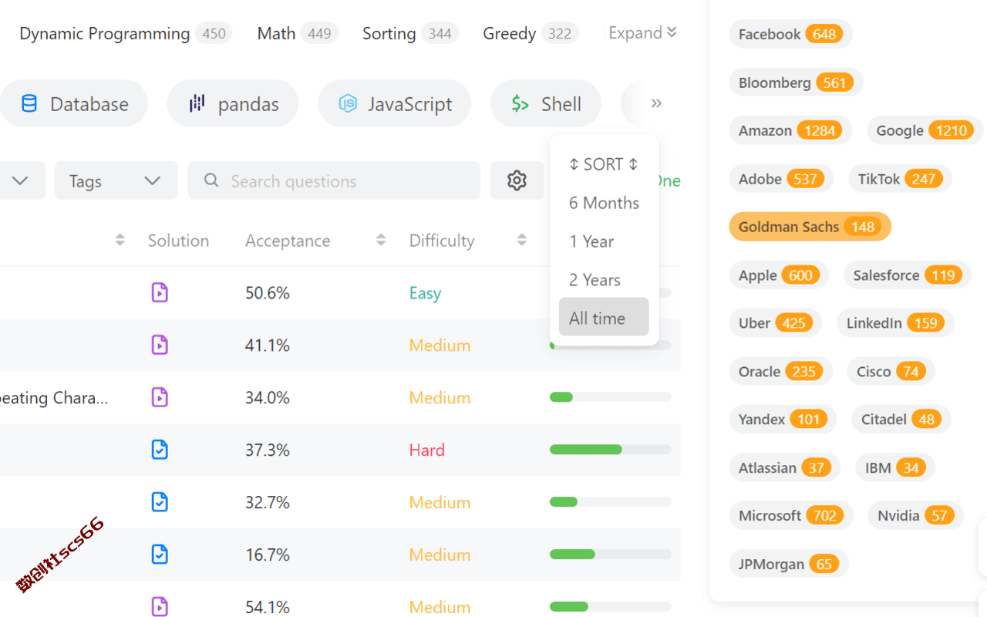The image size is (987, 617).
Task: Open the pandas category
Action: pyautogui.click(x=233, y=103)
